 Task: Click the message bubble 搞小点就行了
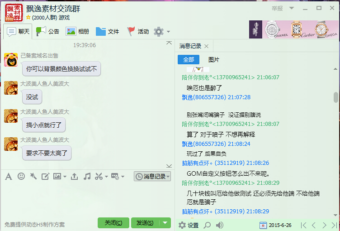pos(44,125)
